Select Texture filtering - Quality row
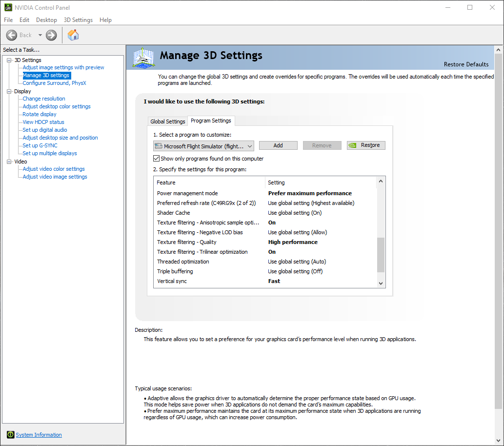 265,242
